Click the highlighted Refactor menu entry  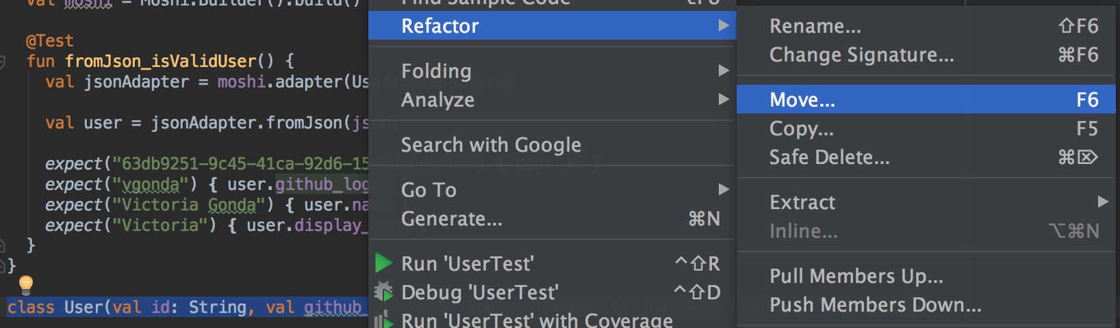[552, 25]
